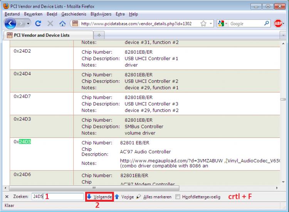Image resolution: width=289 pixels, height=212 pixels.
Task: Open the Beeld menu
Action: pyautogui.click(x=52, y=14)
